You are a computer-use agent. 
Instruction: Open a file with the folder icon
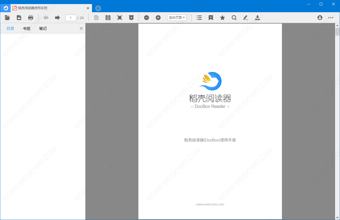[x=7, y=18]
